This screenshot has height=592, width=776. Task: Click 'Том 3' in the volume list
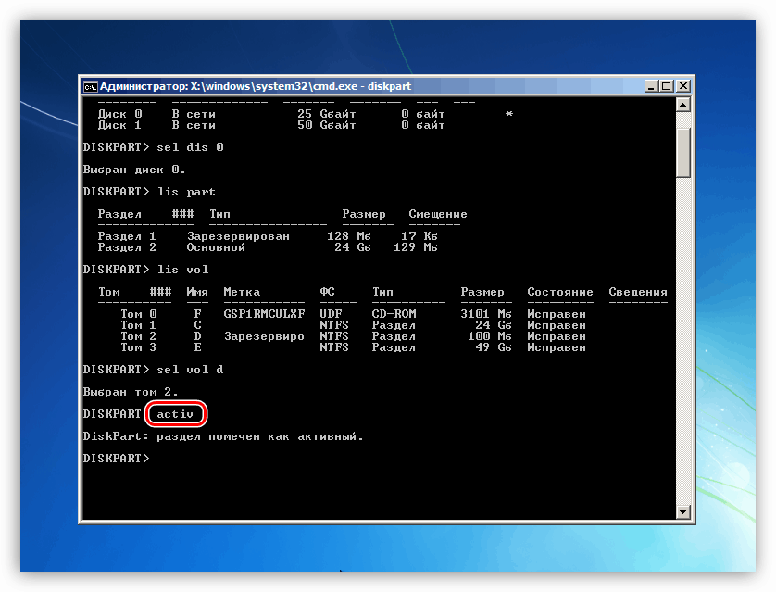138,347
